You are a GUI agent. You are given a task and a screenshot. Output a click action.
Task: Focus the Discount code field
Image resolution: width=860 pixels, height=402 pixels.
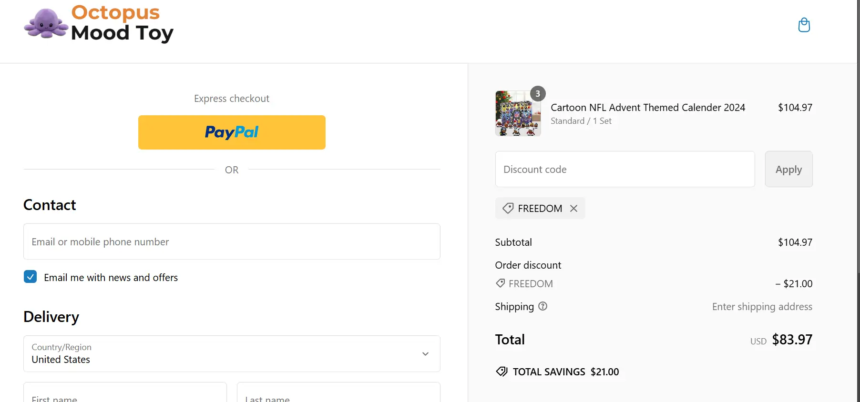tap(625, 169)
